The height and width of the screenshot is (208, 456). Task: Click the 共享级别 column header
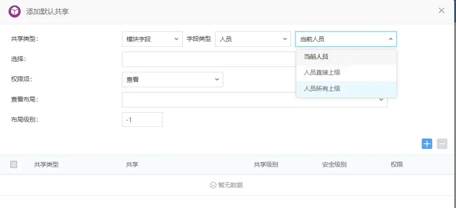coord(266,165)
